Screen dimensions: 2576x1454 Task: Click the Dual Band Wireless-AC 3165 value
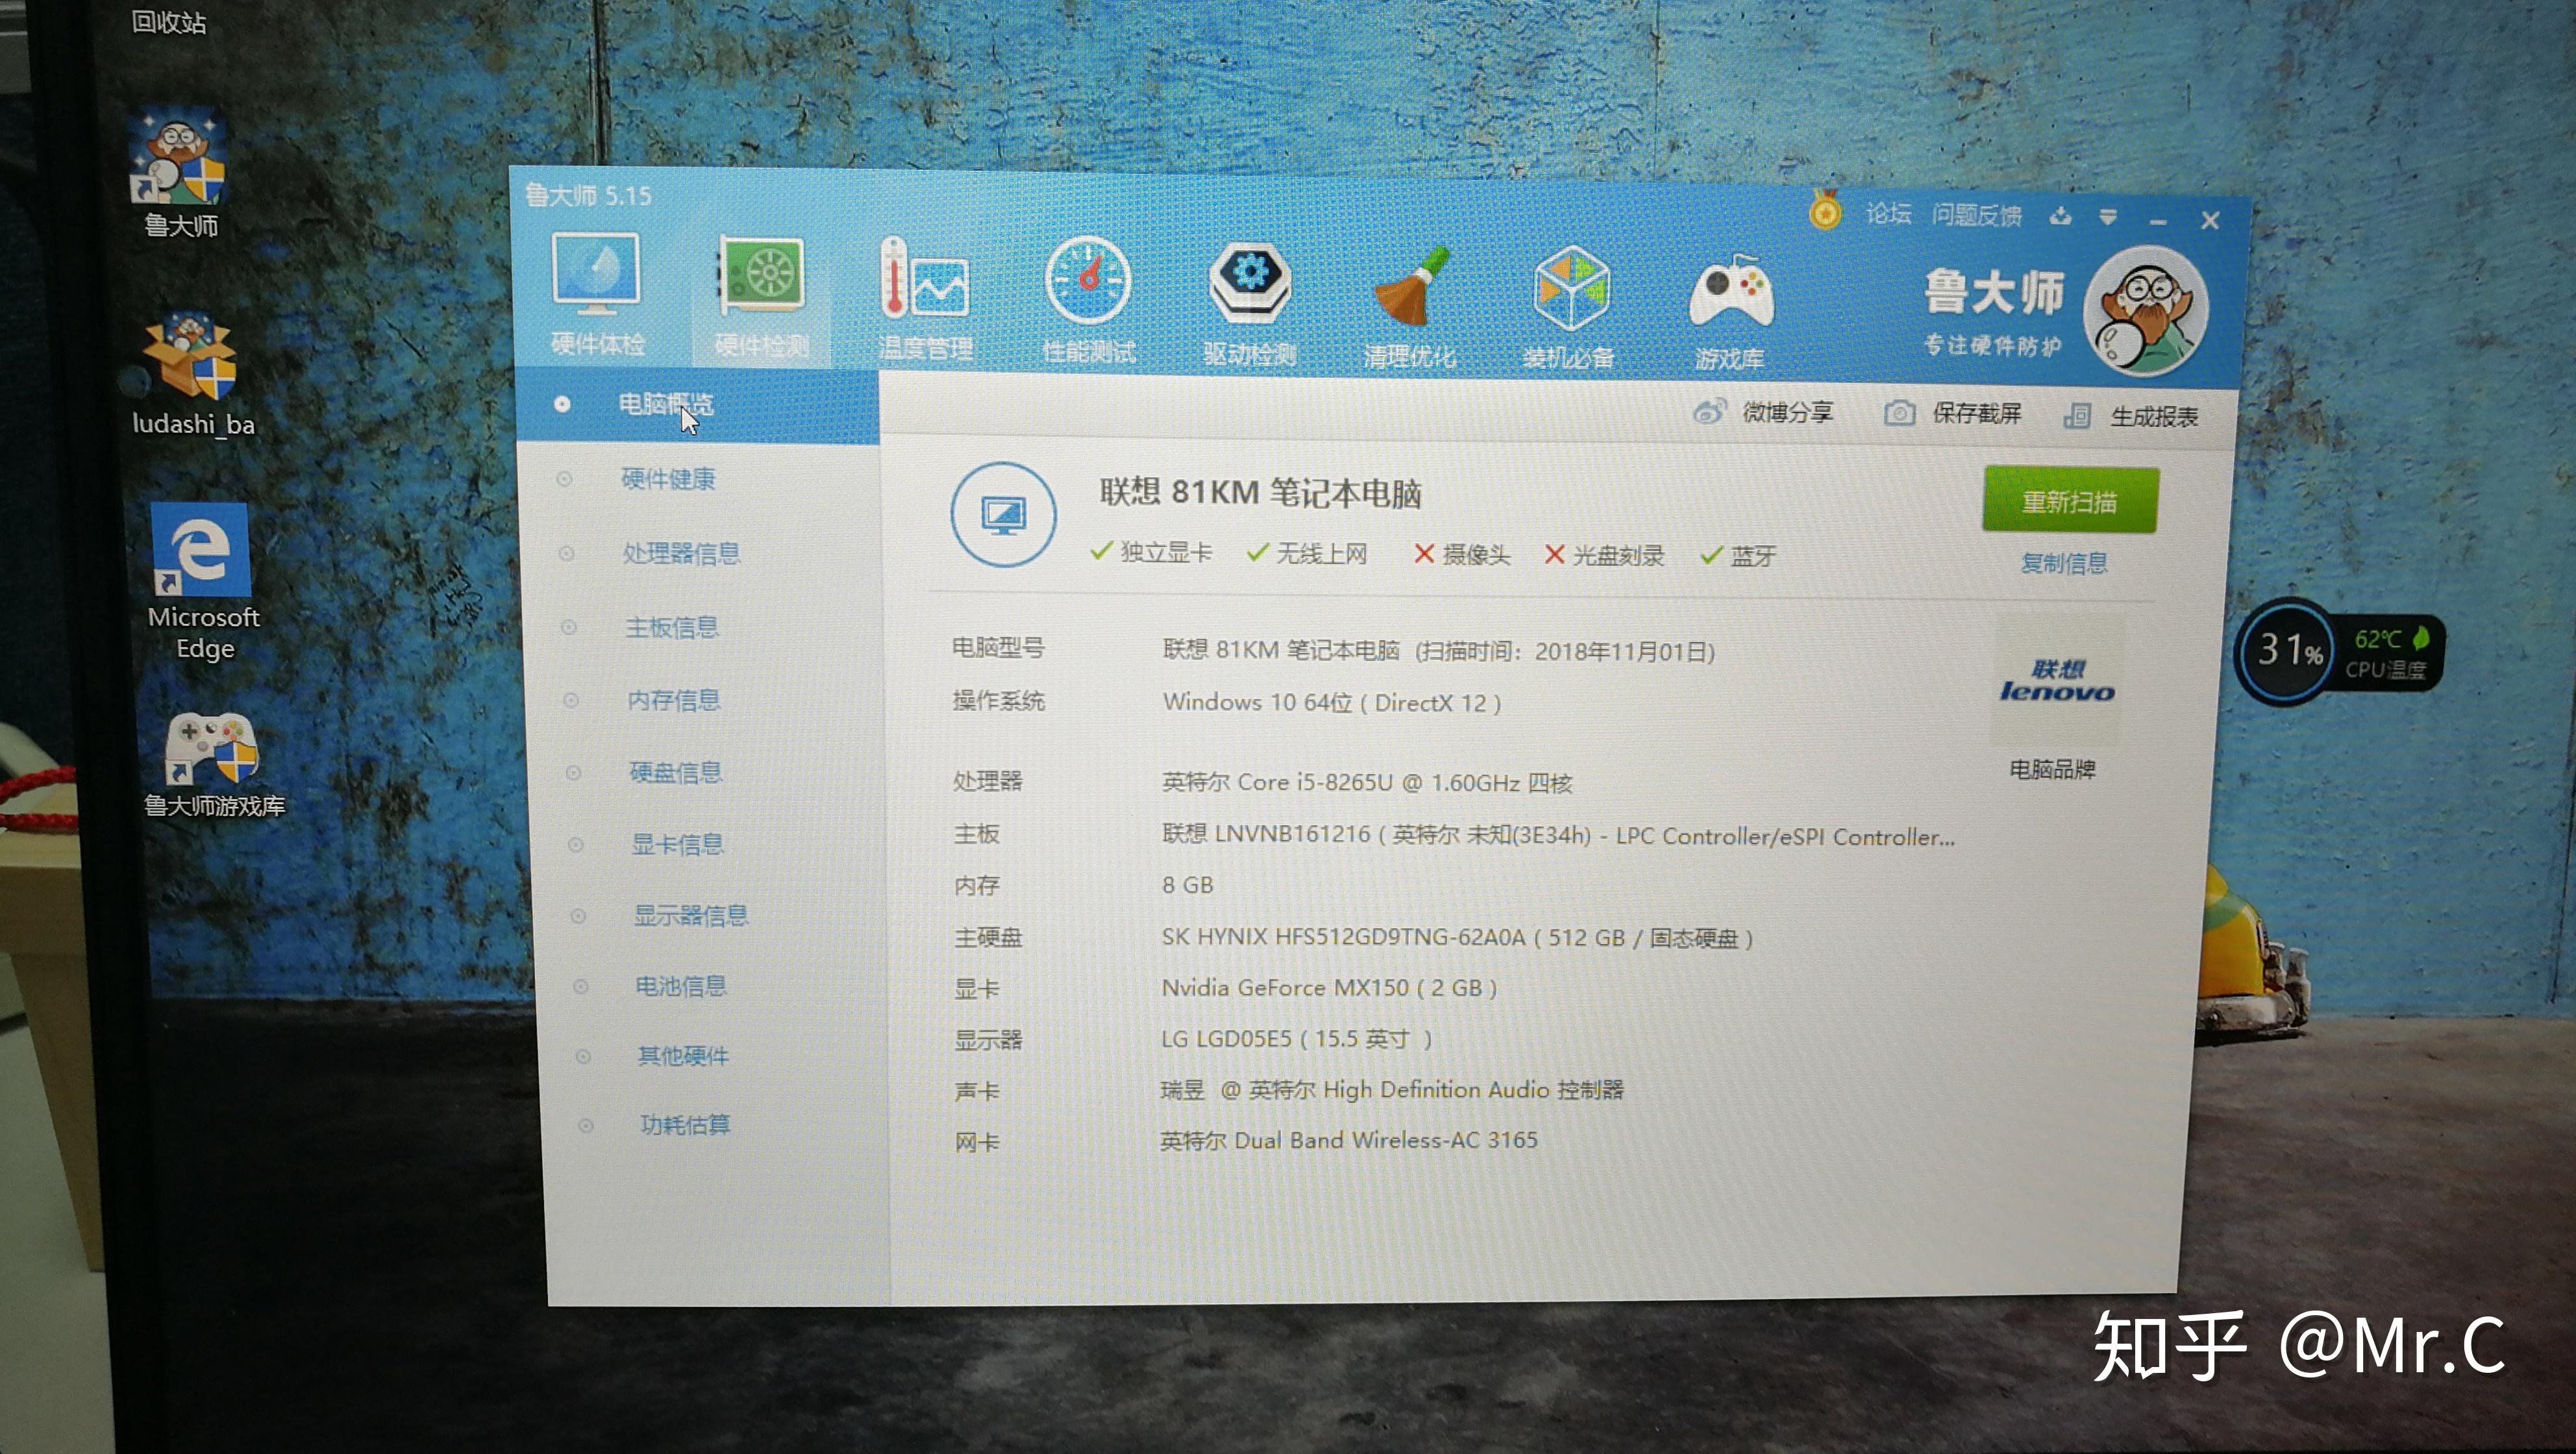(x=1348, y=1140)
